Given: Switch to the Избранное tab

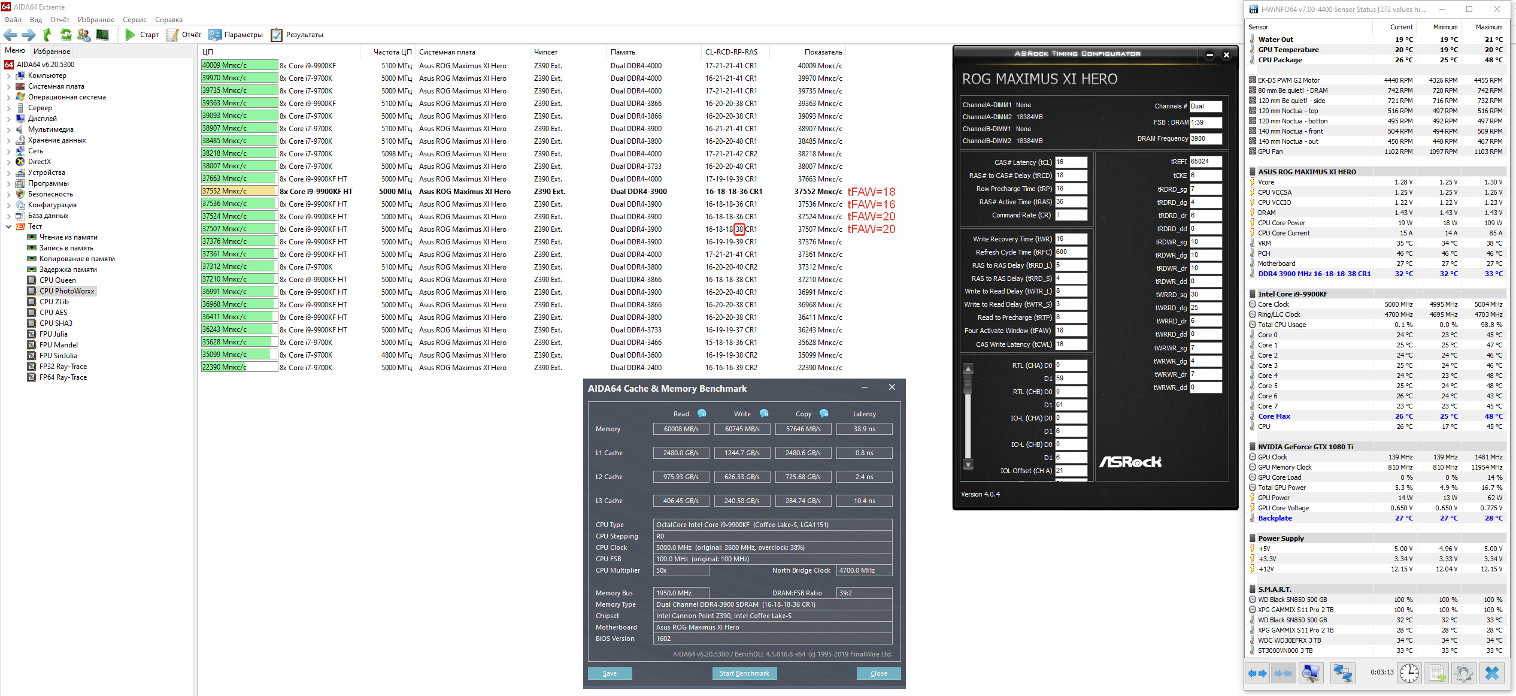Looking at the screenshot, I should pyautogui.click(x=51, y=52).
